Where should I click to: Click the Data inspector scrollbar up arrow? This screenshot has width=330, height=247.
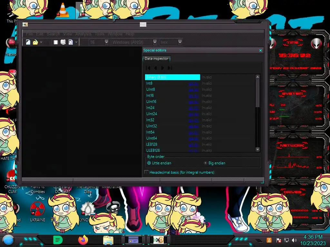[x=257, y=77]
